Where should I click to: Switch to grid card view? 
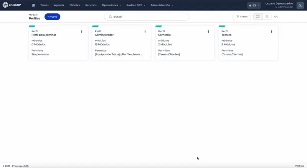258,16
